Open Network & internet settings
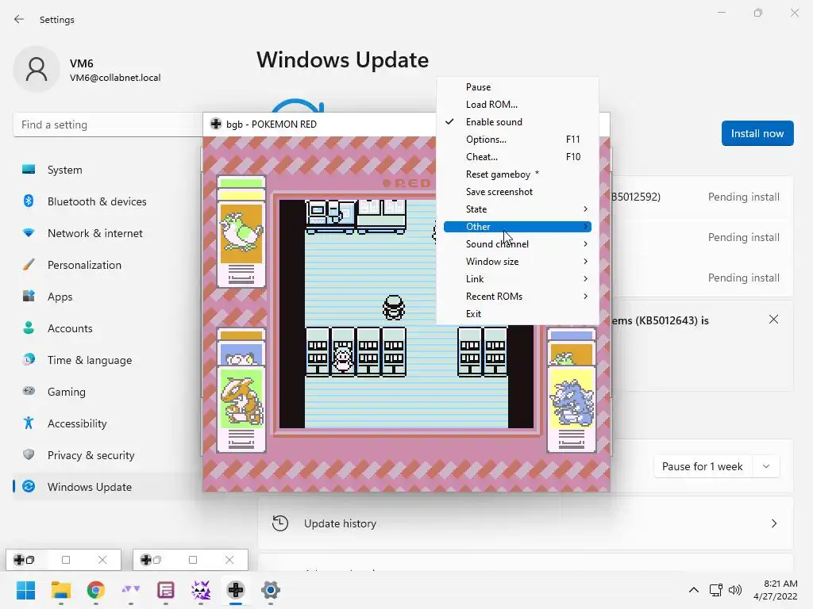The height and width of the screenshot is (609, 813). coord(106,233)
